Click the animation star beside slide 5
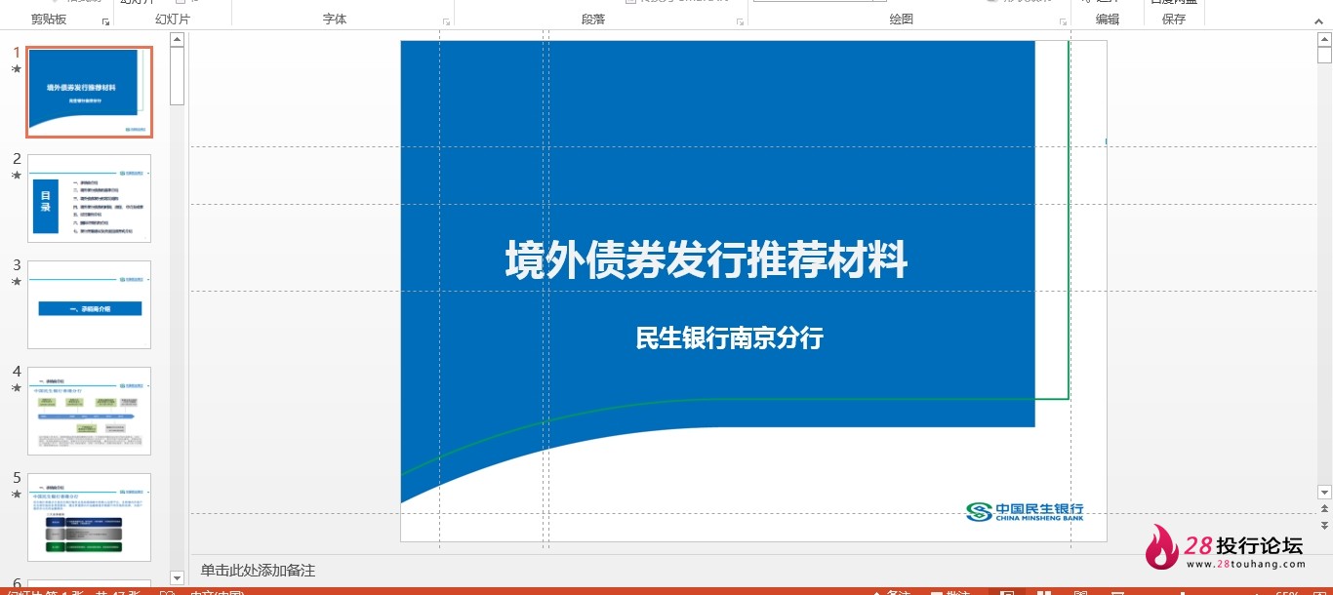The image size is (1333, 595). pos(16,495)
